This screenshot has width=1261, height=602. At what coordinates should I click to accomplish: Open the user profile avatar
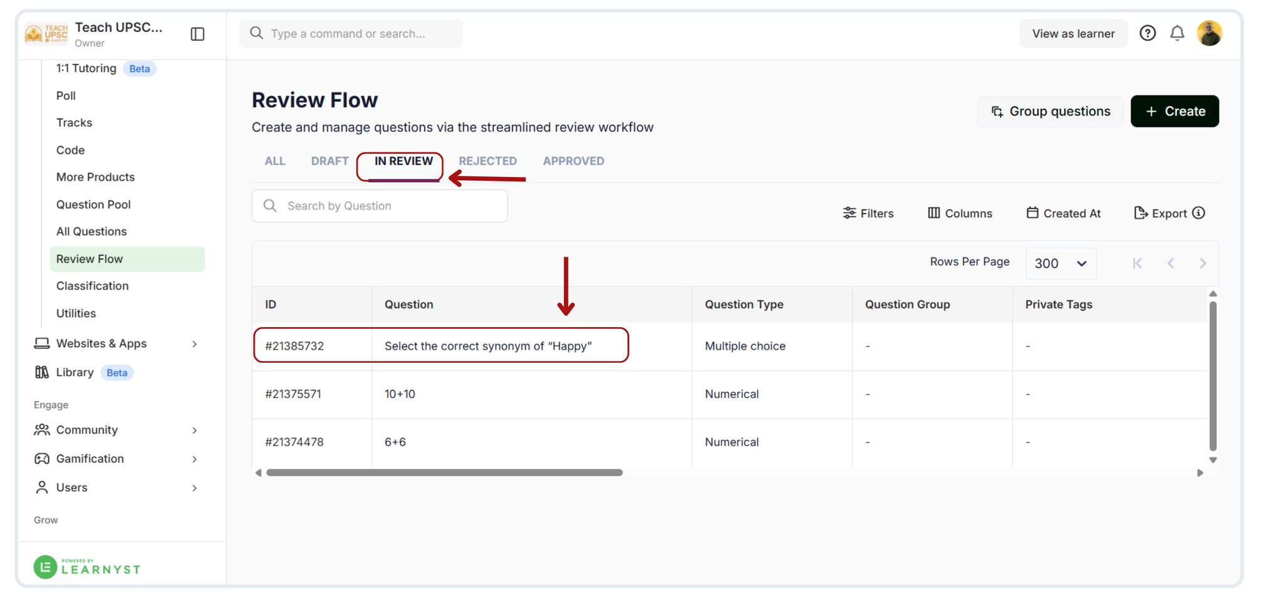point(1209,33)
